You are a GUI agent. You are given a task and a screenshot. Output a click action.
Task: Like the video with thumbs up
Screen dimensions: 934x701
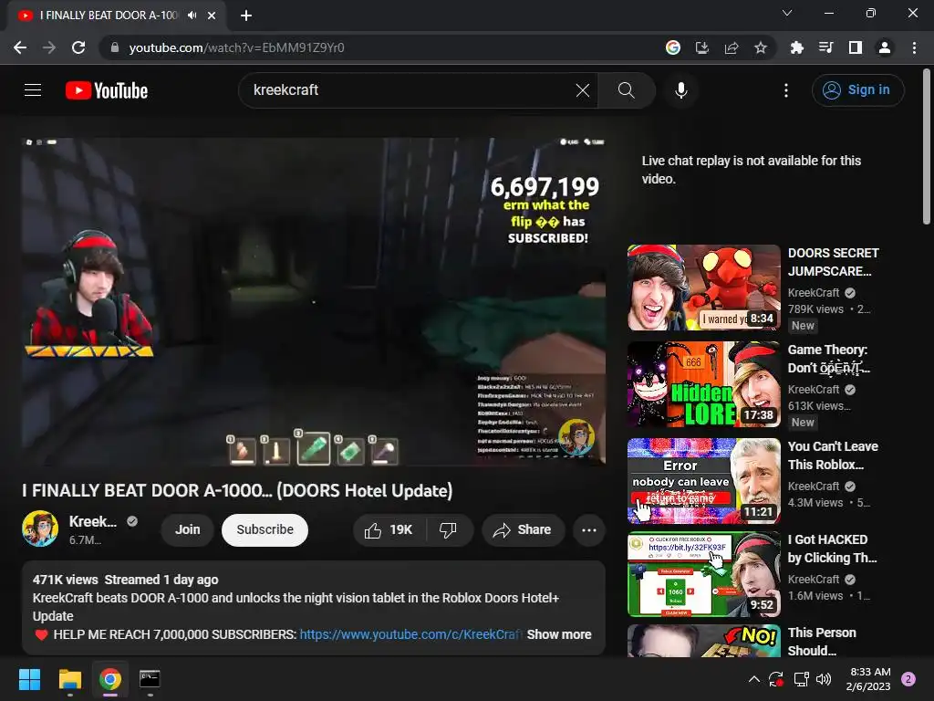point(389,530)
